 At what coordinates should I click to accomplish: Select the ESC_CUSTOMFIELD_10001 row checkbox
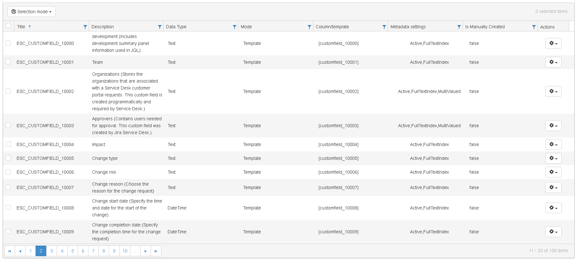point(8,62)
